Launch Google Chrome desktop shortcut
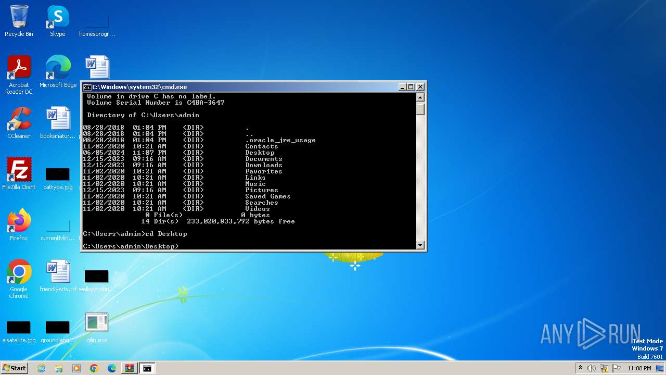The height and width of the screenshot is (375, 666). (19, 279)
